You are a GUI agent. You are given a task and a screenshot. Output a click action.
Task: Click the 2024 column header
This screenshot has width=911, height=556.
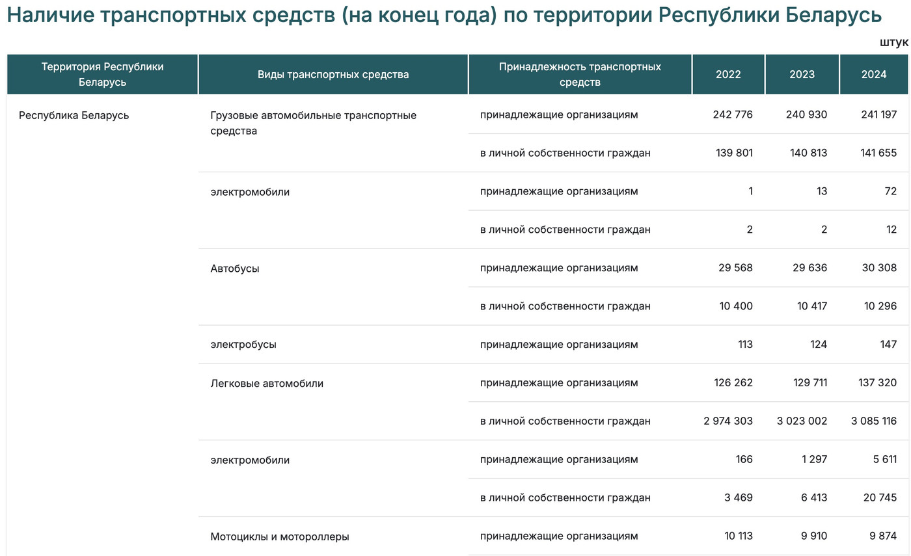coord(874,74)
